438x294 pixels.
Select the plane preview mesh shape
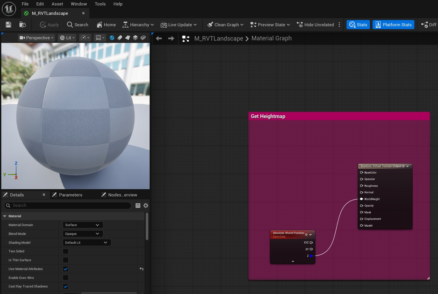click(128, 38)
